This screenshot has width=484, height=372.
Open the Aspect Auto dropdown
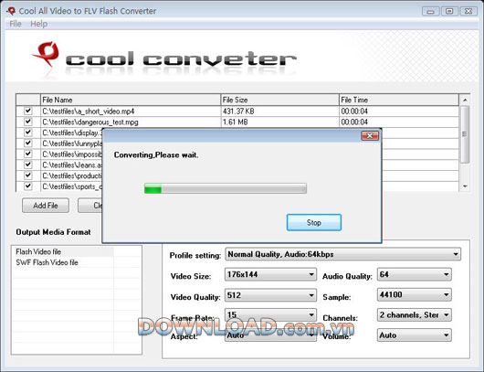click(270, 335)
